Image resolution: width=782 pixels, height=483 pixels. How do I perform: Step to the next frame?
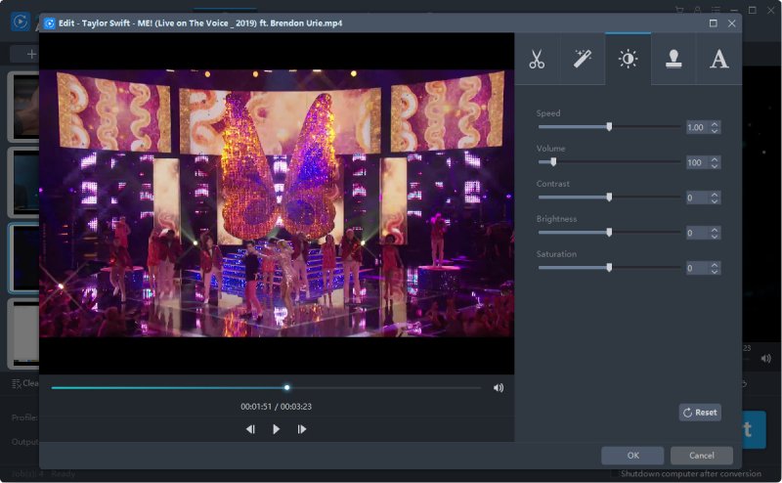[302, 429]
